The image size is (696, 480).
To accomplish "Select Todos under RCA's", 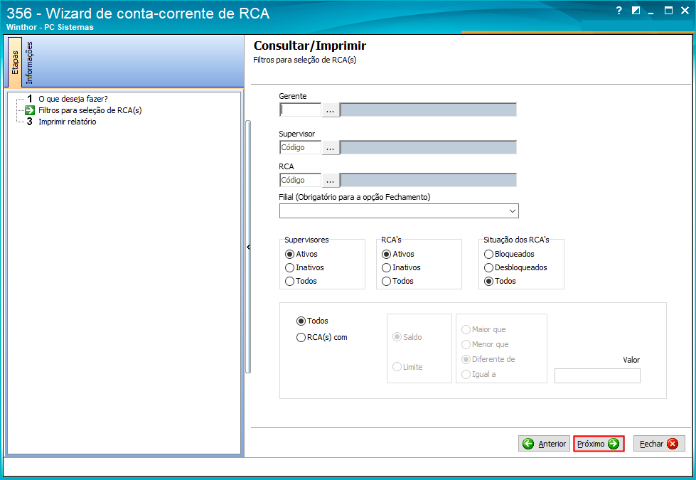I will coord(397,281).
